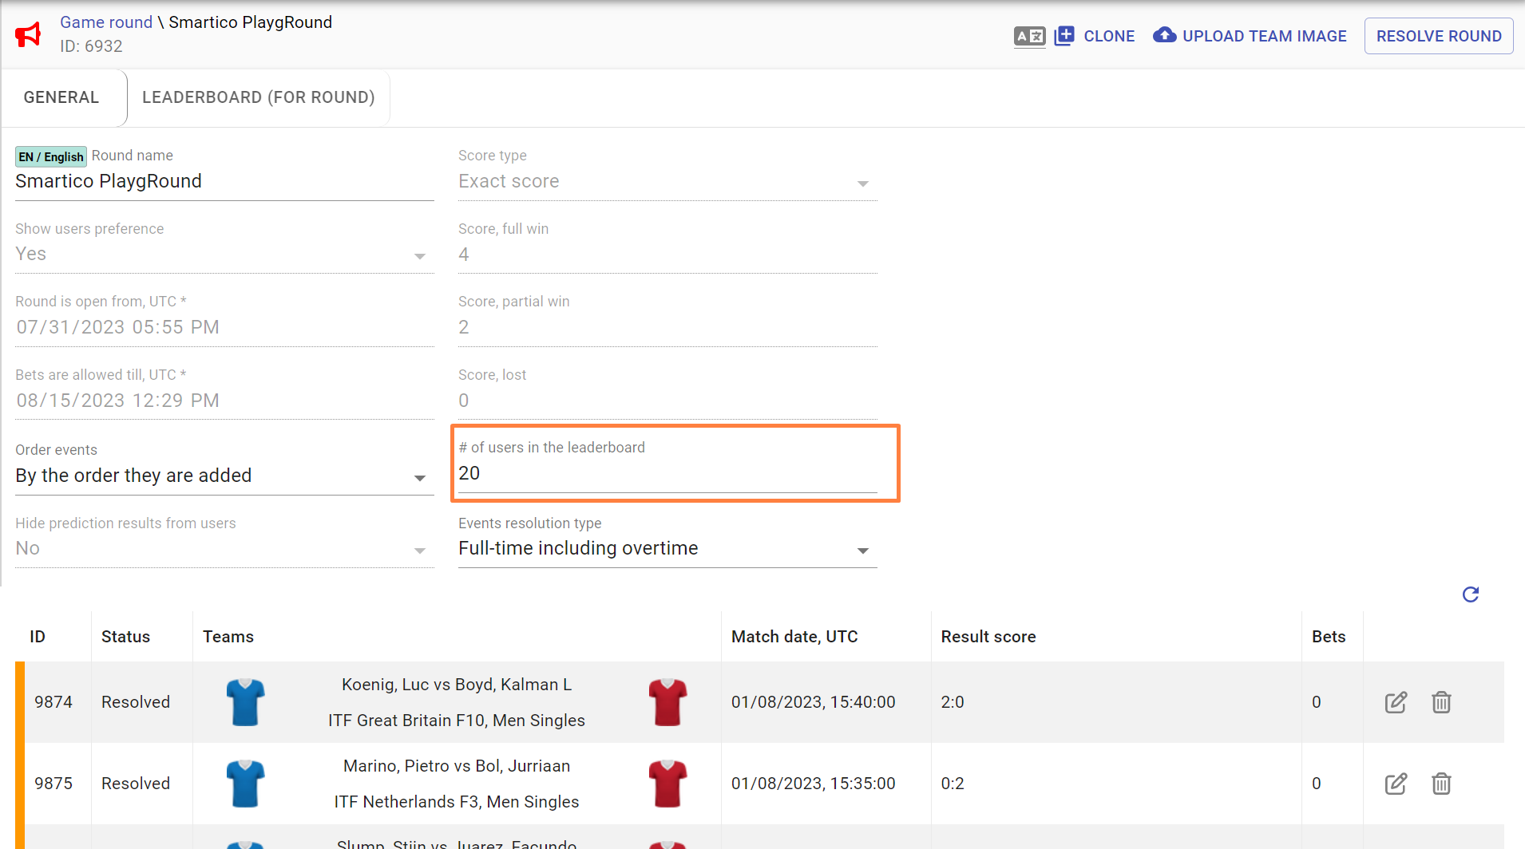Edit event 9875 with pencil icon
This screenshot has height=849, width=1525.
pos(1396,784)
